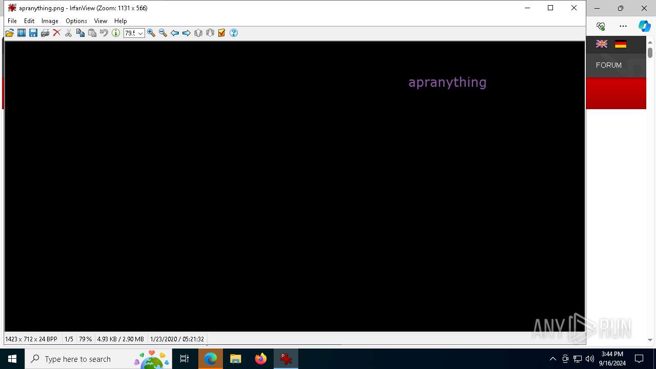Image resolution: width=656 pixels, height=369 pixels.
Task: Click the browser essentials heart icon in Edge
Action: click(x=601, y=26)
